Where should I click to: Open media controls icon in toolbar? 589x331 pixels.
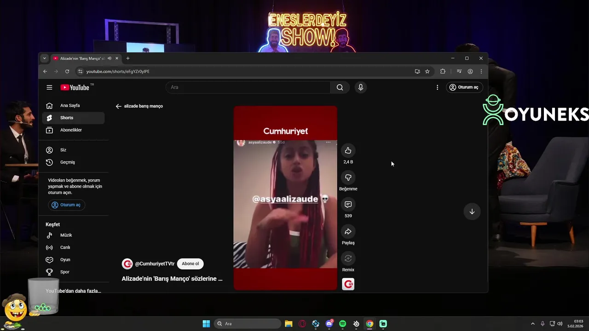pos(459,71)
